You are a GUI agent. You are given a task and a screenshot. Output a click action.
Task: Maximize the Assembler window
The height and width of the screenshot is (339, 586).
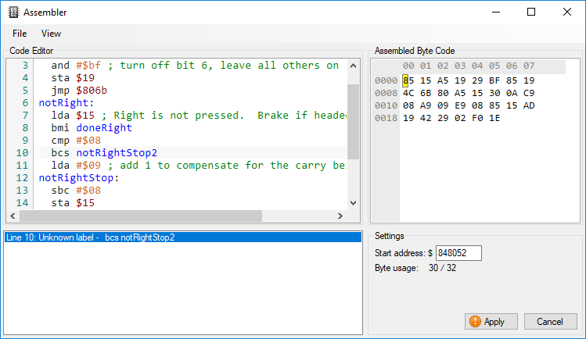coord(531,12)
